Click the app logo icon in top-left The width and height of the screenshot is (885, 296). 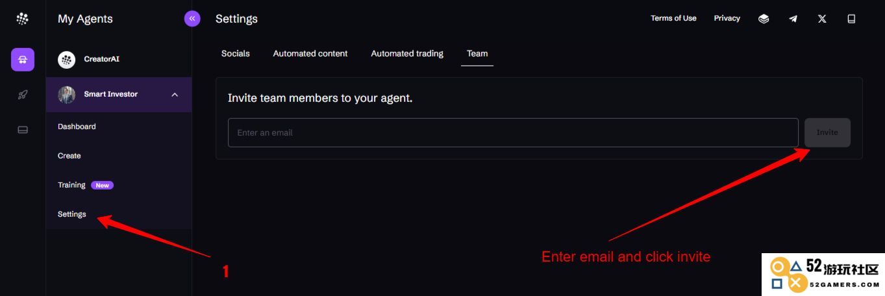[x=23, y=19]
